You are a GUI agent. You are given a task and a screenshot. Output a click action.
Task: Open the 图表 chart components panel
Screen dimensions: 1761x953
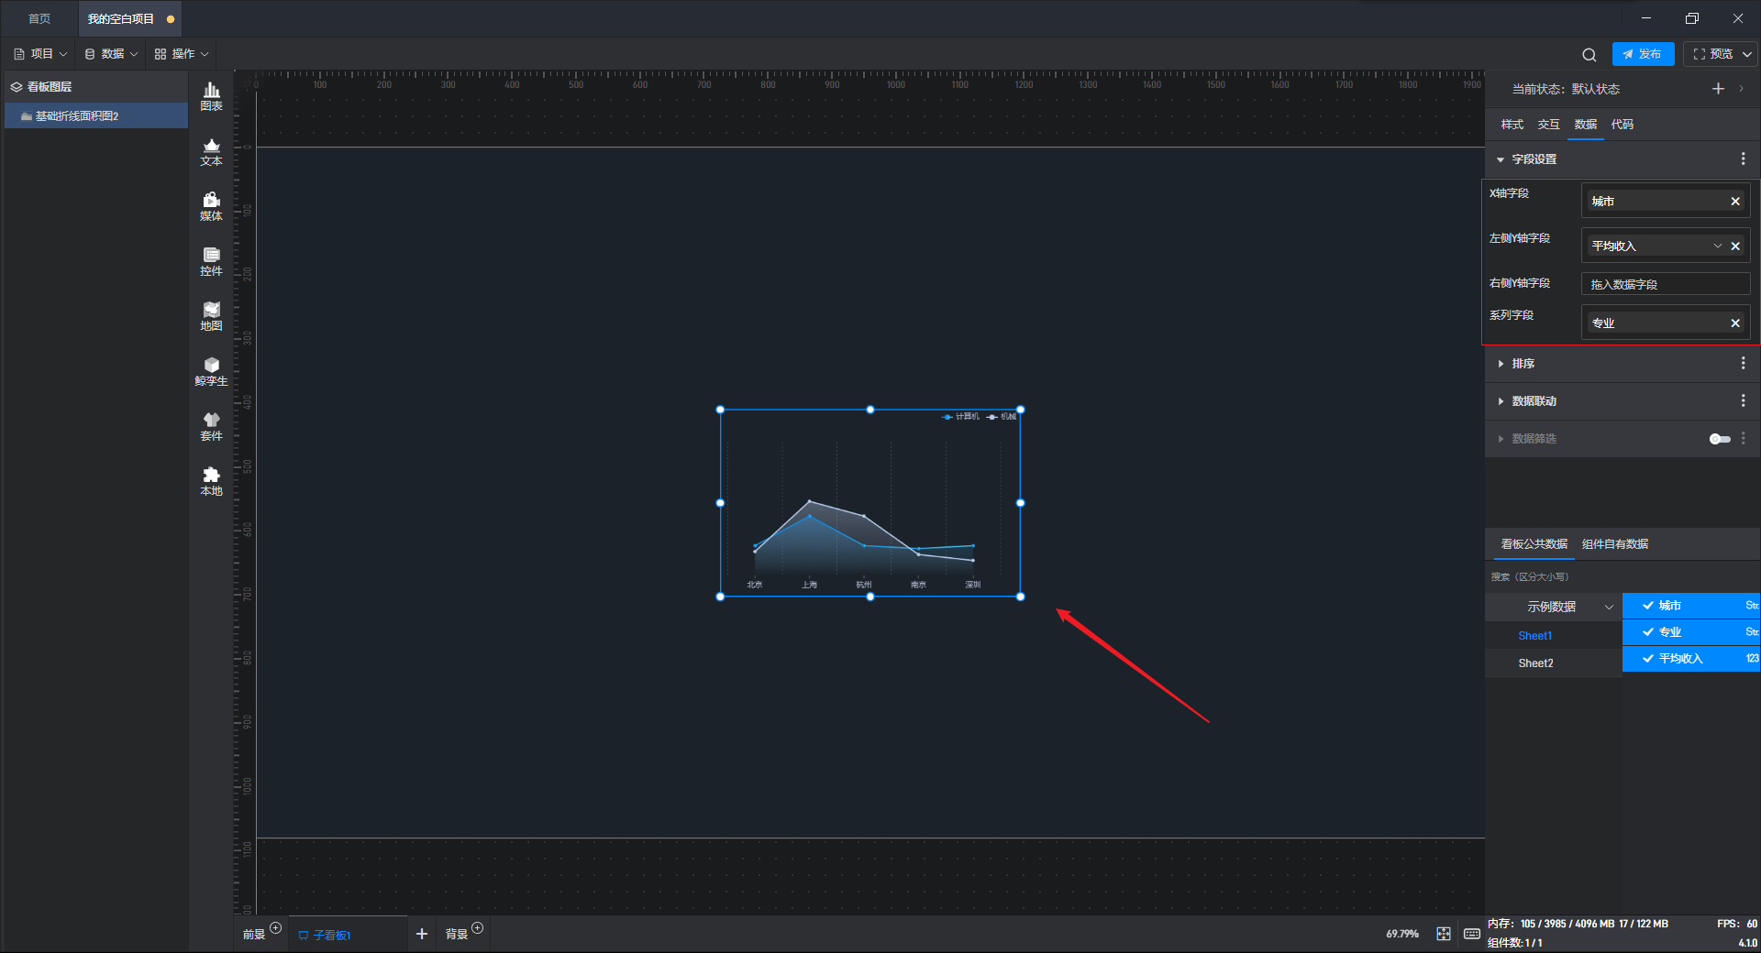[211, 96]
